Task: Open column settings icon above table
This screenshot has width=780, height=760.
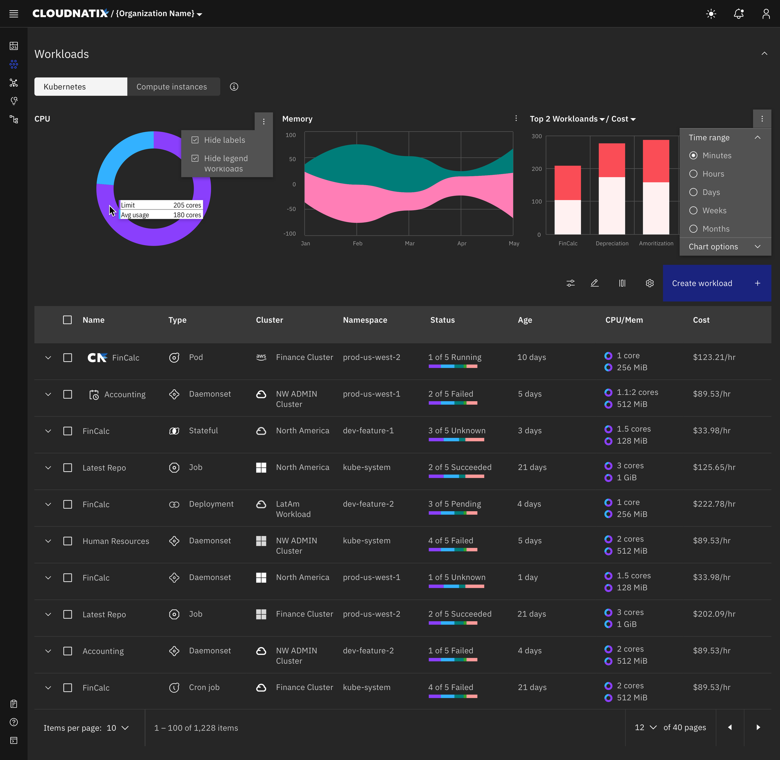Action: click(x=622, y=283)
